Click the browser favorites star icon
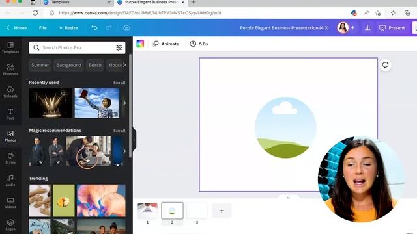417x234 pixels. (x=378, y=13)
